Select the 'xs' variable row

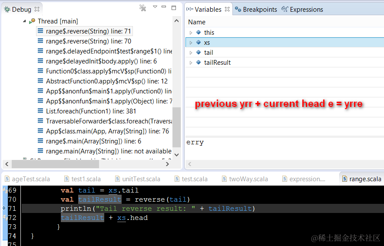tap(285, 43)
